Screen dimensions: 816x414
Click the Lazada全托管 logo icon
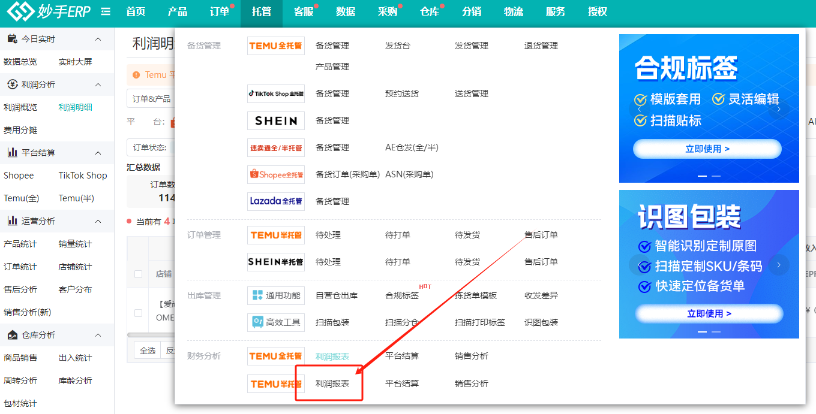276,201
